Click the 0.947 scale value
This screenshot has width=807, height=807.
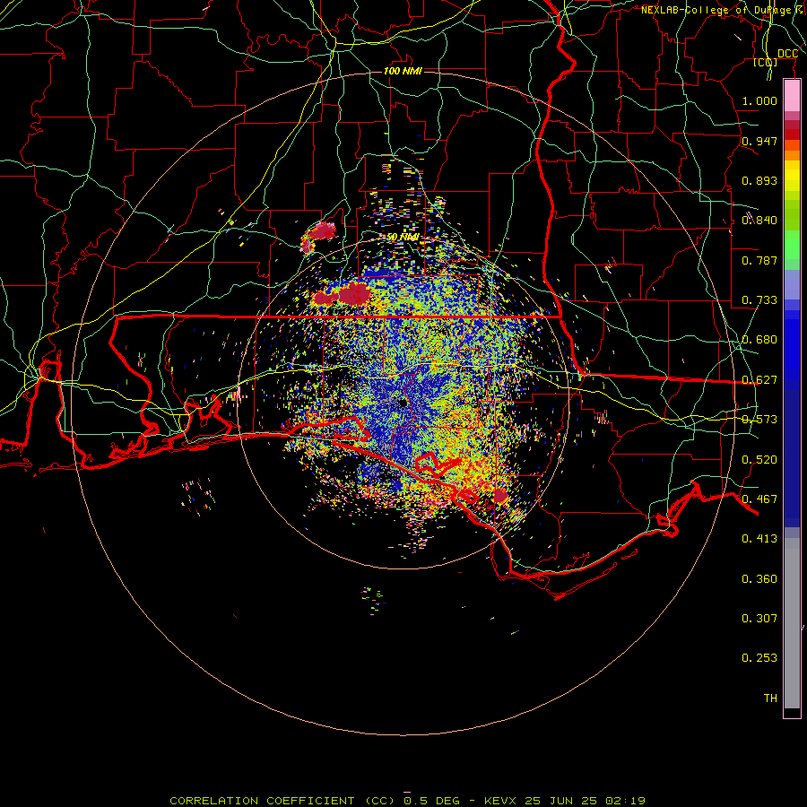[759, 141]
